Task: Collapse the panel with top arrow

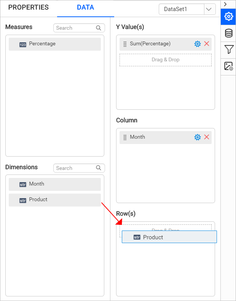Action: tap(225, 4)
